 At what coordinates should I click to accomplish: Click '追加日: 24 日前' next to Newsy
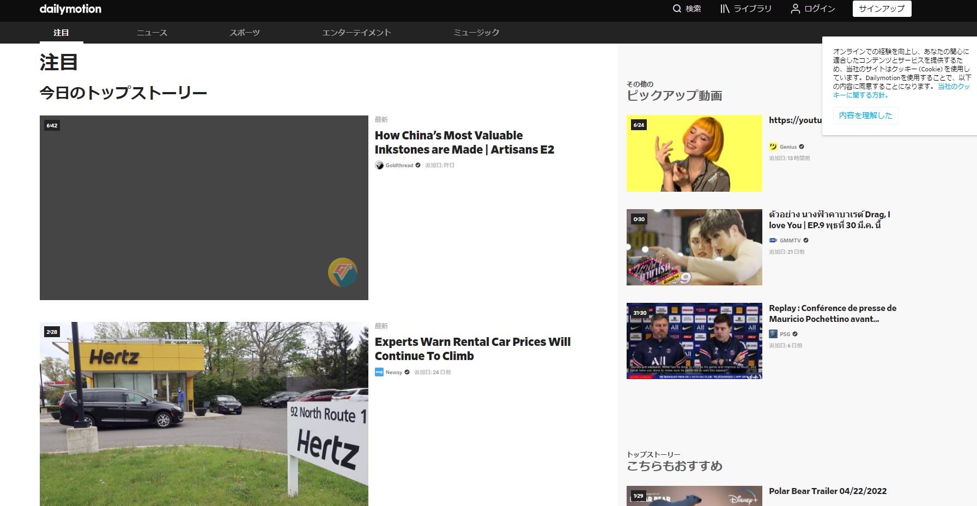point(433,373)
